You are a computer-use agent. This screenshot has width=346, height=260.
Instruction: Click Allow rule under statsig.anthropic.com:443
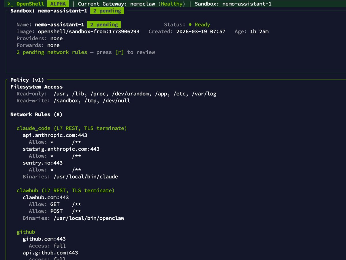55,156
